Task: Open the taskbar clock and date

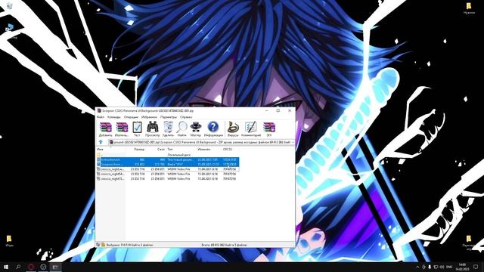Action: [x=462, y=267]
